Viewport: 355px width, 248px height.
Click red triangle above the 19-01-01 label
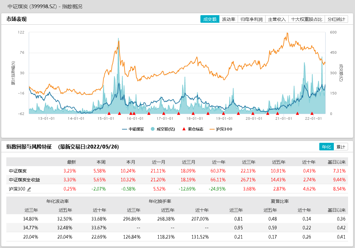point(223,113)
